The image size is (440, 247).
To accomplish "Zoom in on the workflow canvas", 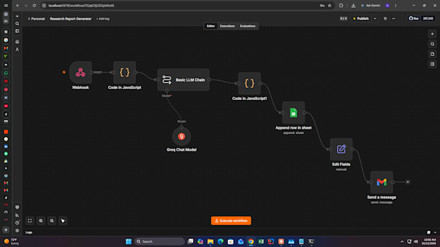I will [41, 221].
